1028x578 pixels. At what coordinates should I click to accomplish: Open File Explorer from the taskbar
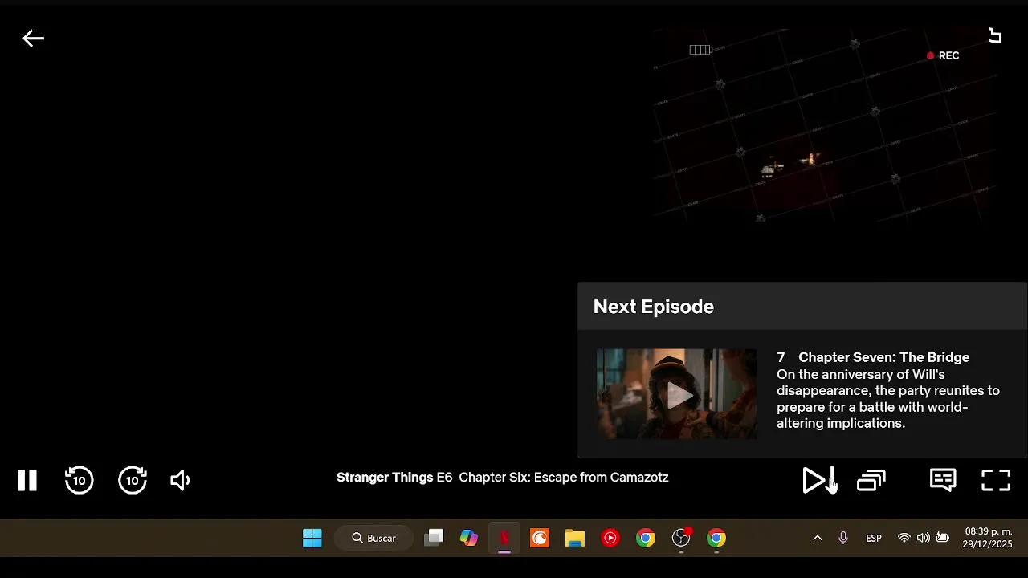point(575,538)
